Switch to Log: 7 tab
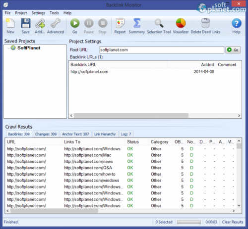The image size is (248, 229). tap(126, 134)
